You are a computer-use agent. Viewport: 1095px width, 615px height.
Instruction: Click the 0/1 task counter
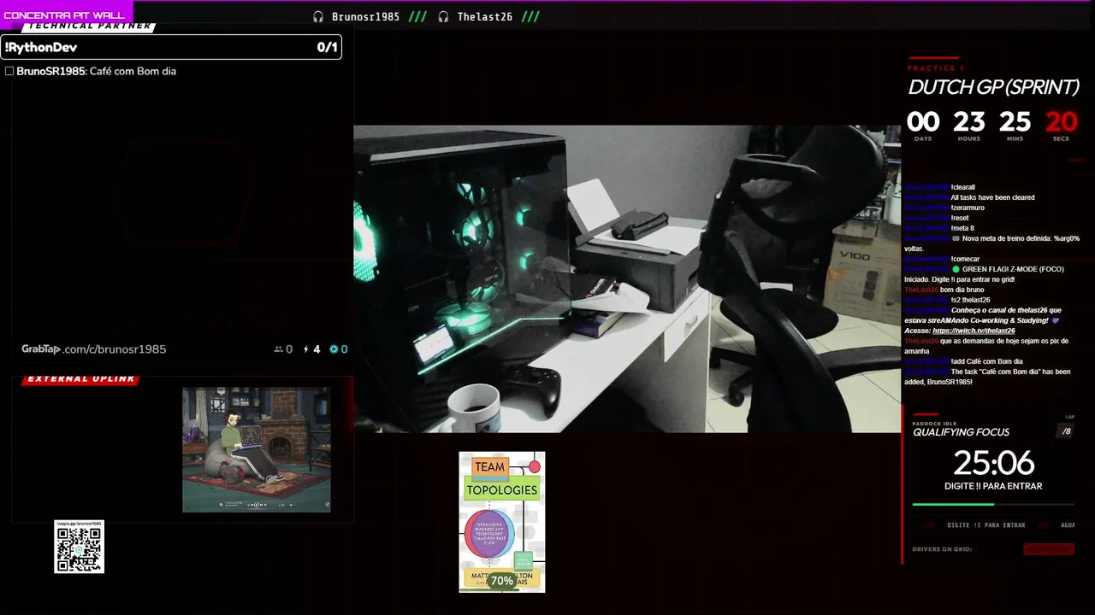point(327,48)
